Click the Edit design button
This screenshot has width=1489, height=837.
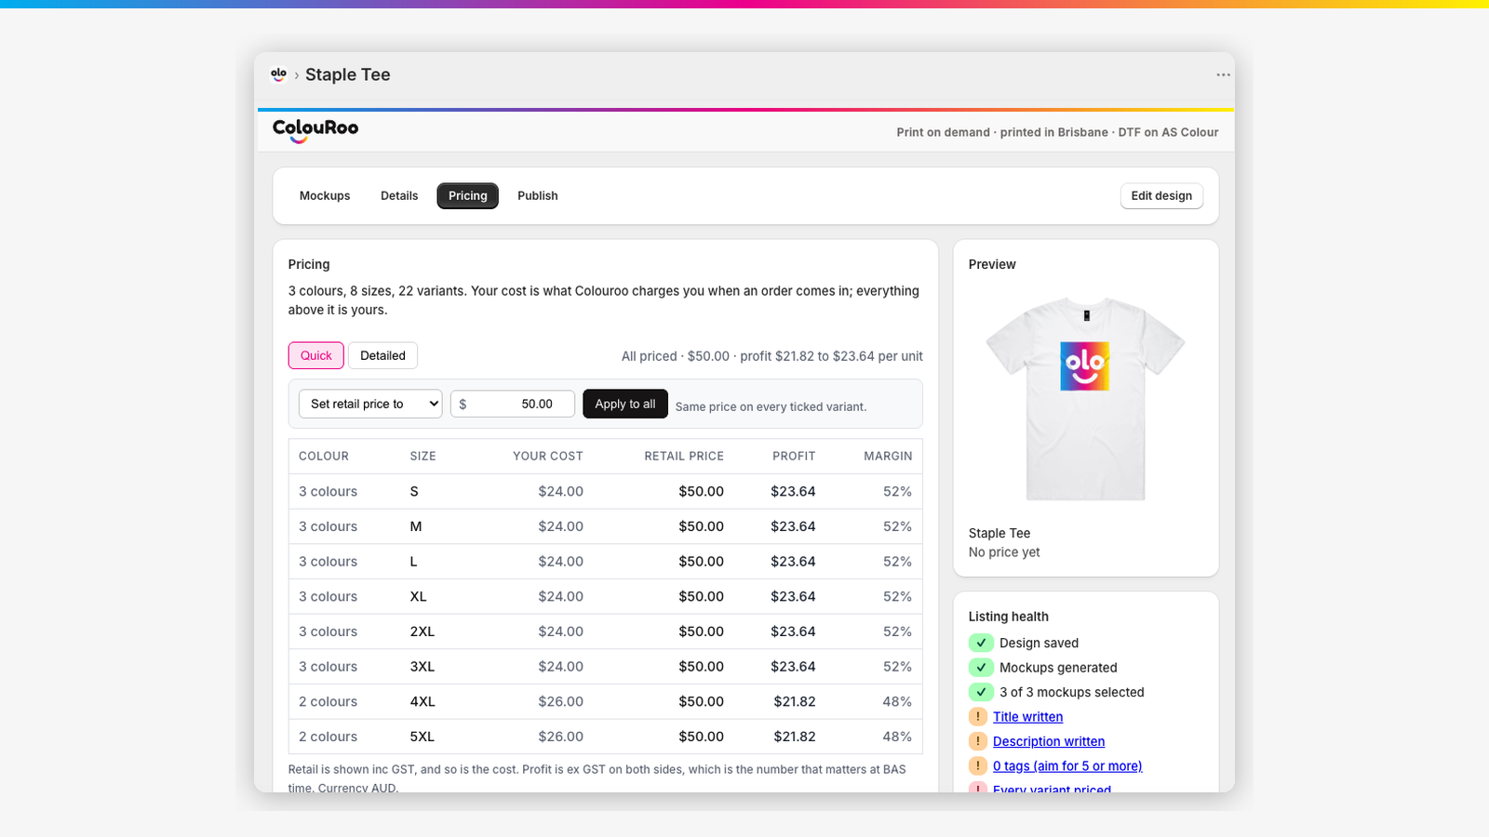click(1161, 196)
